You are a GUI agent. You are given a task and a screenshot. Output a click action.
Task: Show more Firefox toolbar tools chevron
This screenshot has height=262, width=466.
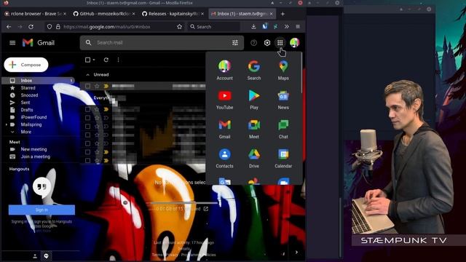286,27
